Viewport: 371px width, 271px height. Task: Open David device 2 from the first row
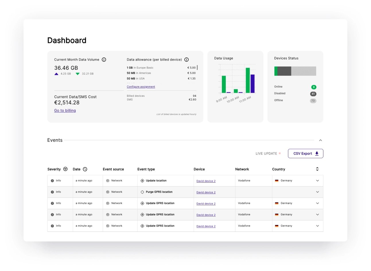click(x=206, y=181)
